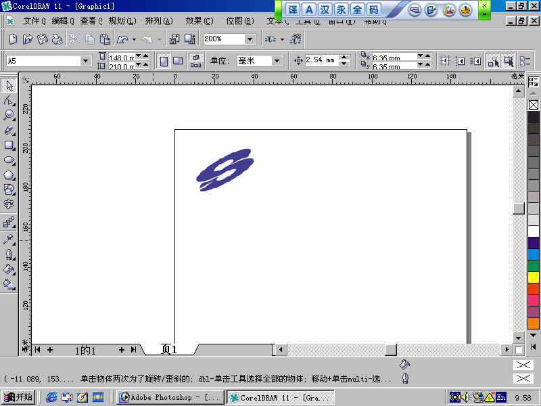
Task: Pick the yellow color swatch
Action: click(534, 277)
